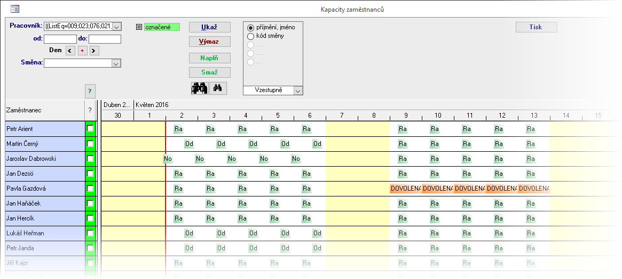Click the form icon in title bar

click(x=15, y=9)
